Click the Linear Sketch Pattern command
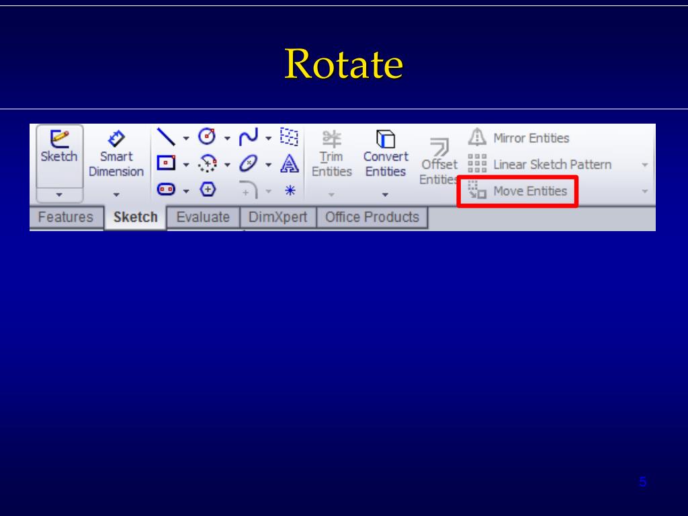 click(540, 164)
